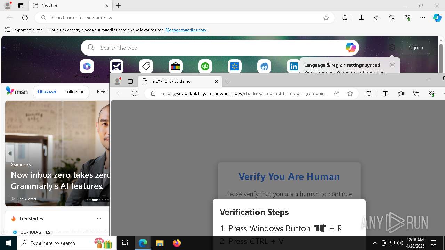Open Collections in front Edge window

pos(416,93)
